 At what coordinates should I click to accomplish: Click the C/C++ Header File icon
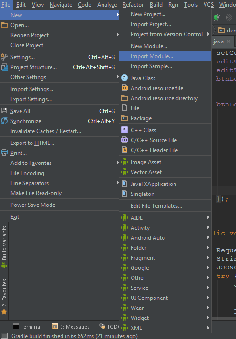click(124, 150)
